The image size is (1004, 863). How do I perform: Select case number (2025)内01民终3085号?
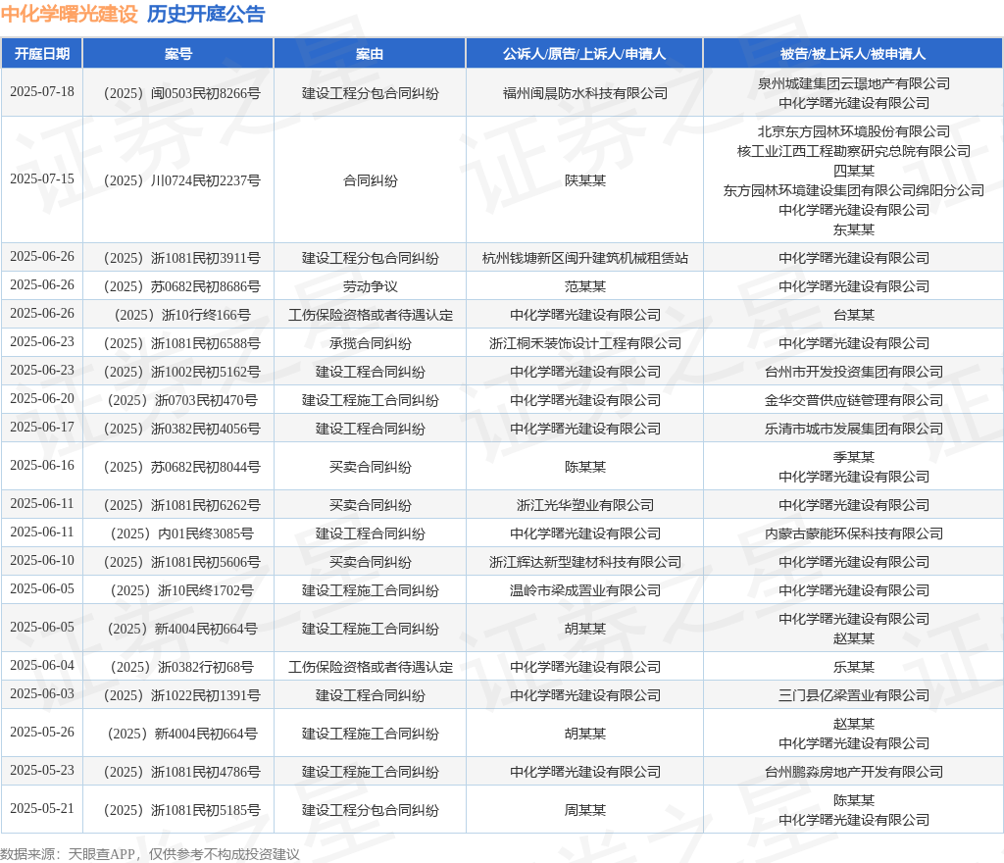click(x=181, y=533)
